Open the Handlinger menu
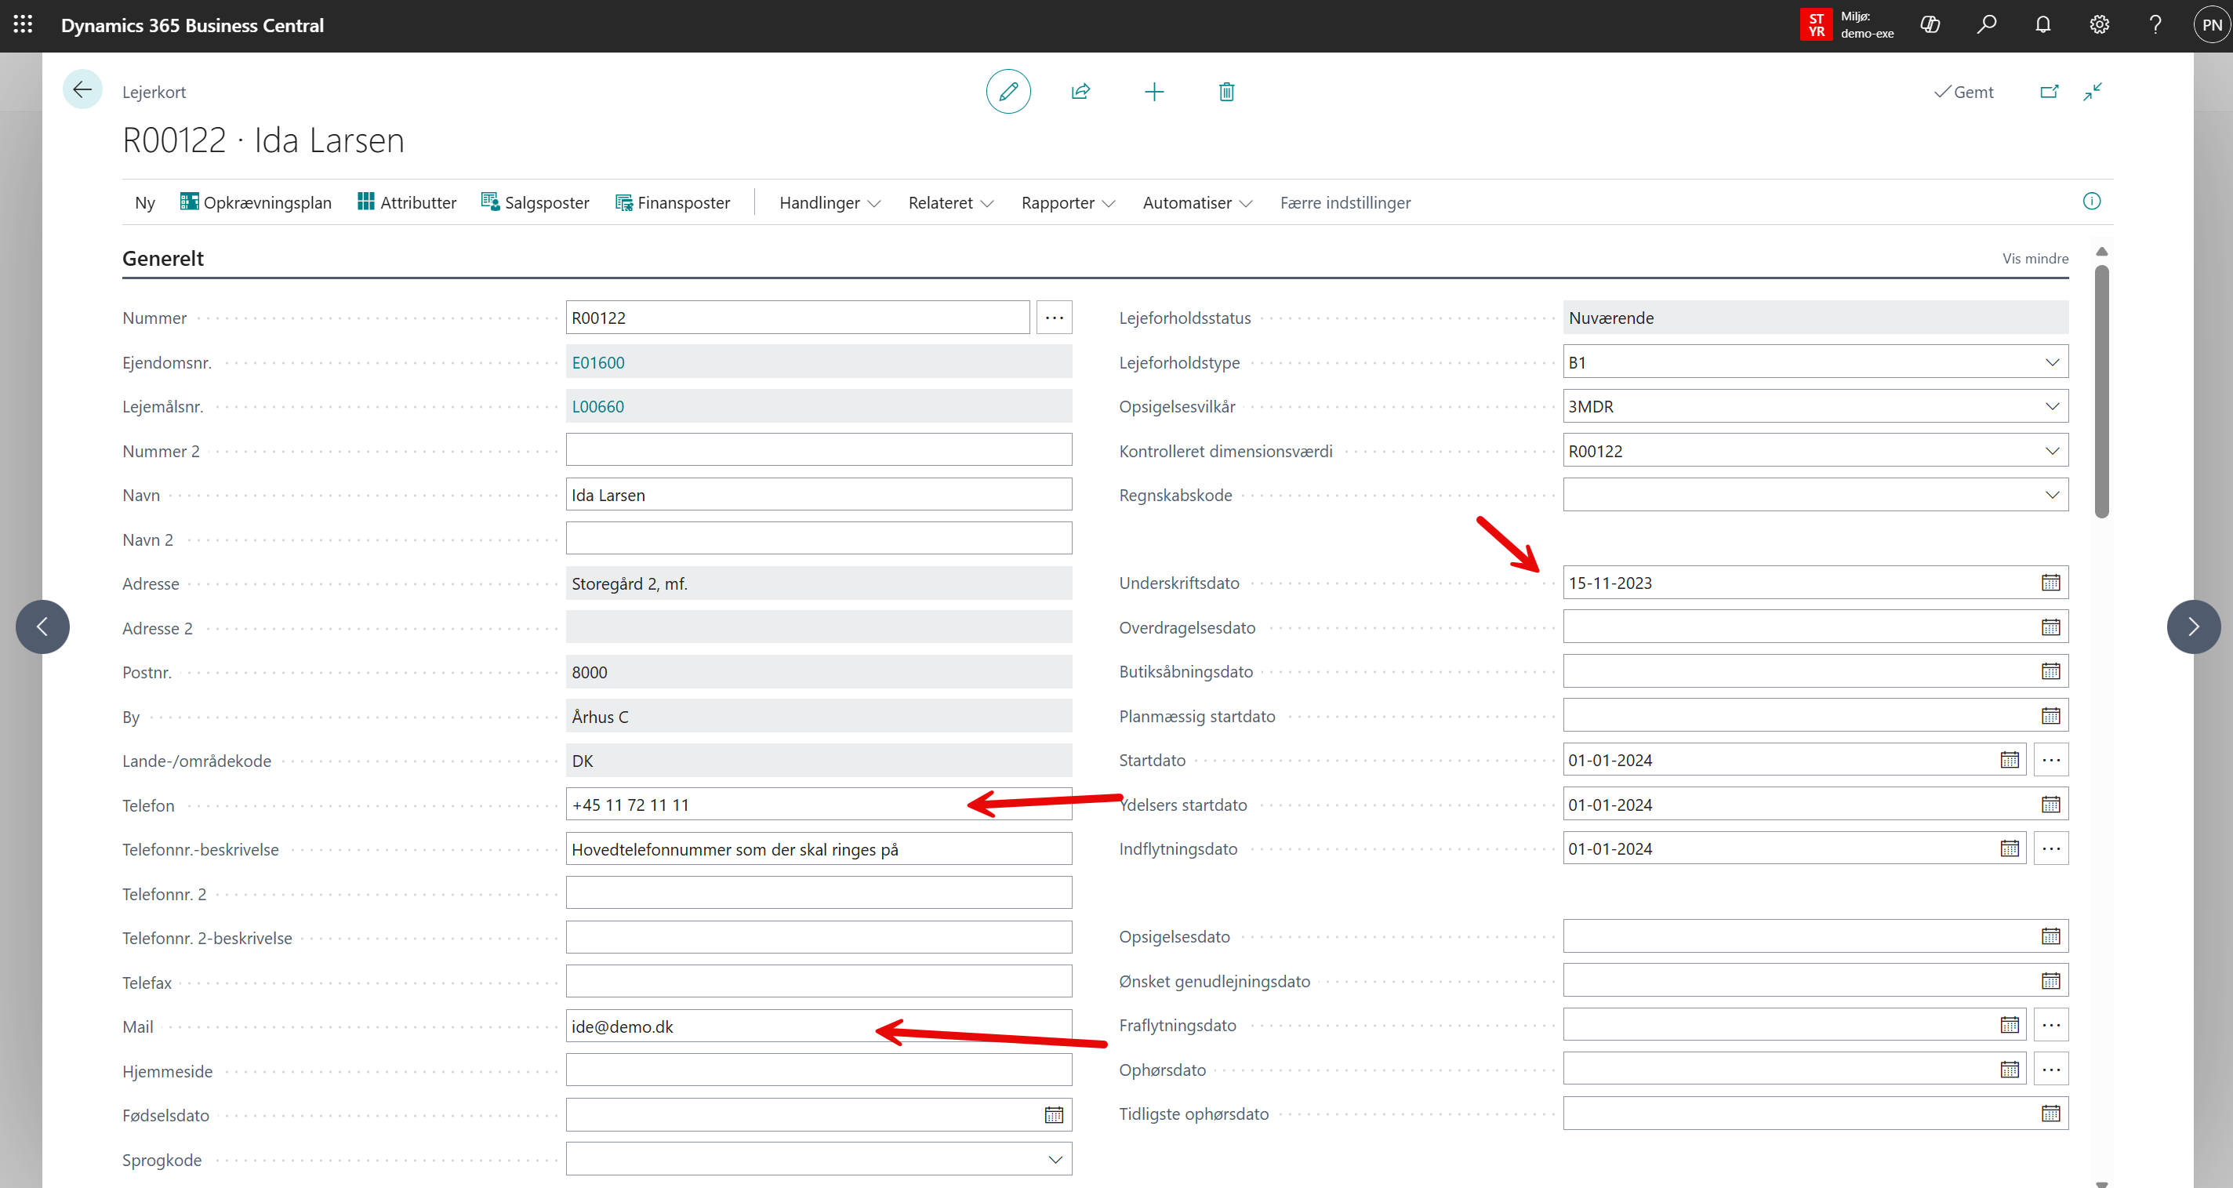 click(829, 203)
